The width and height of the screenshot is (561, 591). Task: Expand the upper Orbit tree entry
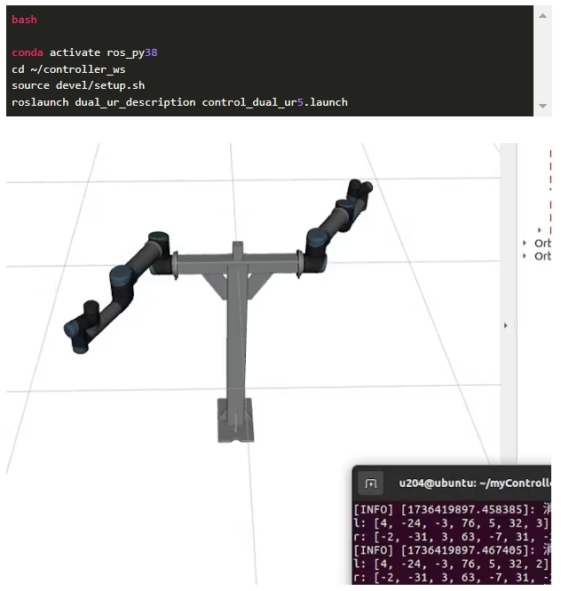(525, 243)
